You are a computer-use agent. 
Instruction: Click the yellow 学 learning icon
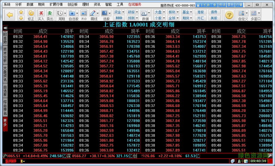[x=229, y=15]
